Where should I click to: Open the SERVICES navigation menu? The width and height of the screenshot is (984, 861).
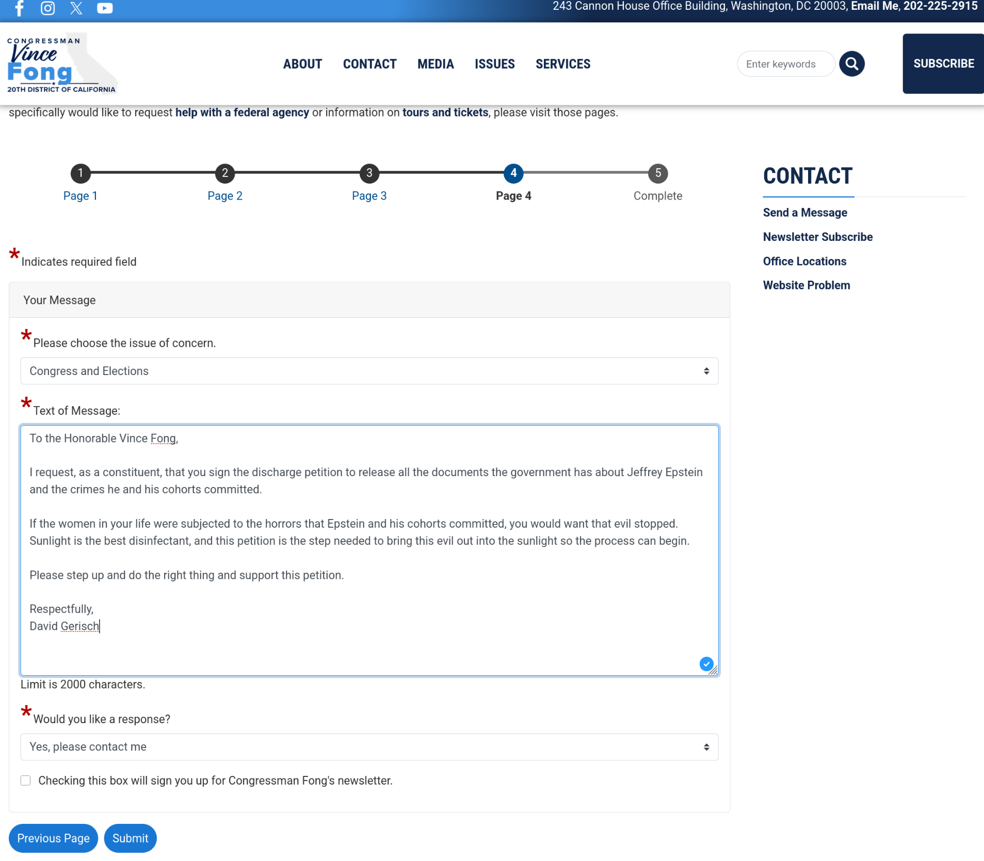[x=562, y=64]
